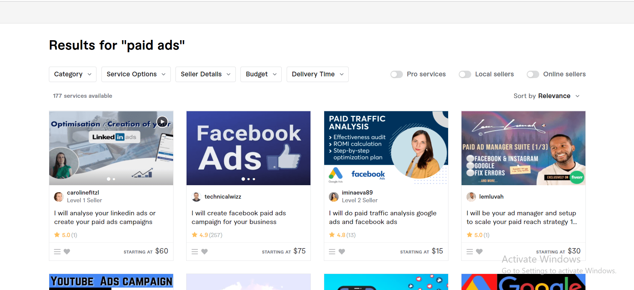The image size is (634, 290).
Task: Click second slide dot on LinkedIn ads thumbnail
Action: (114, 179)
